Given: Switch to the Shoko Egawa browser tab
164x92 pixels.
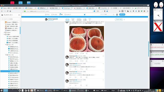Looking at the screenshot, I should tap(67, 8).
